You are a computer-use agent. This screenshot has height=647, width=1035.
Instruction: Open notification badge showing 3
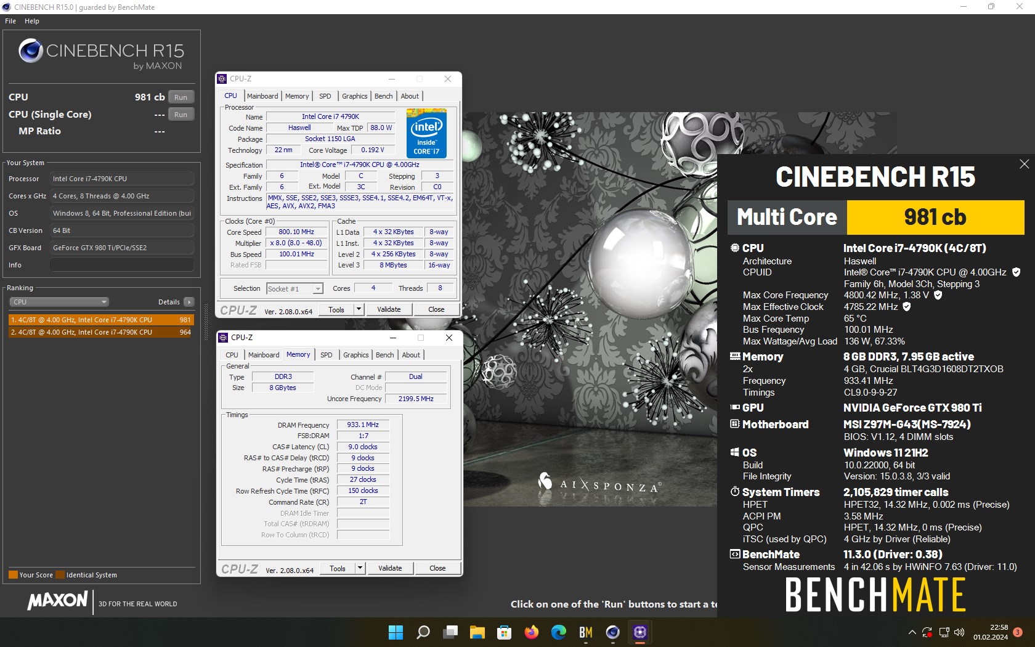[1017, 632]
